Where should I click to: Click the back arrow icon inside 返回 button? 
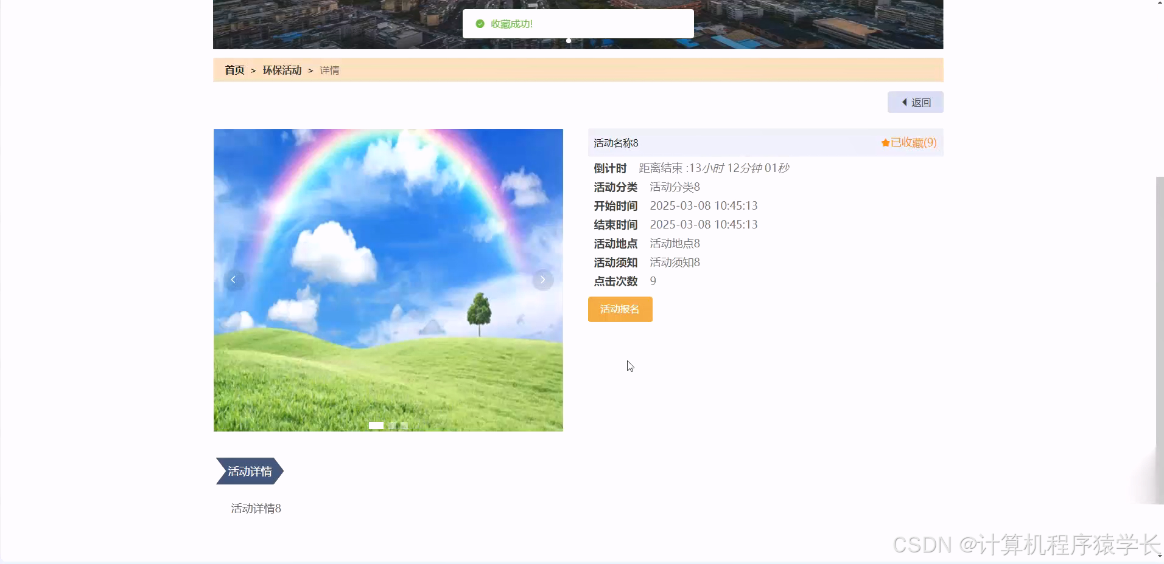click(x=904, y=102)
